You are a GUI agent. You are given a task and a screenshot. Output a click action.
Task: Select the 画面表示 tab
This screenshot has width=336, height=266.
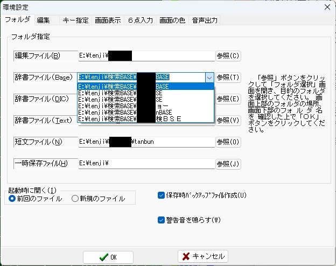(108, 20)
